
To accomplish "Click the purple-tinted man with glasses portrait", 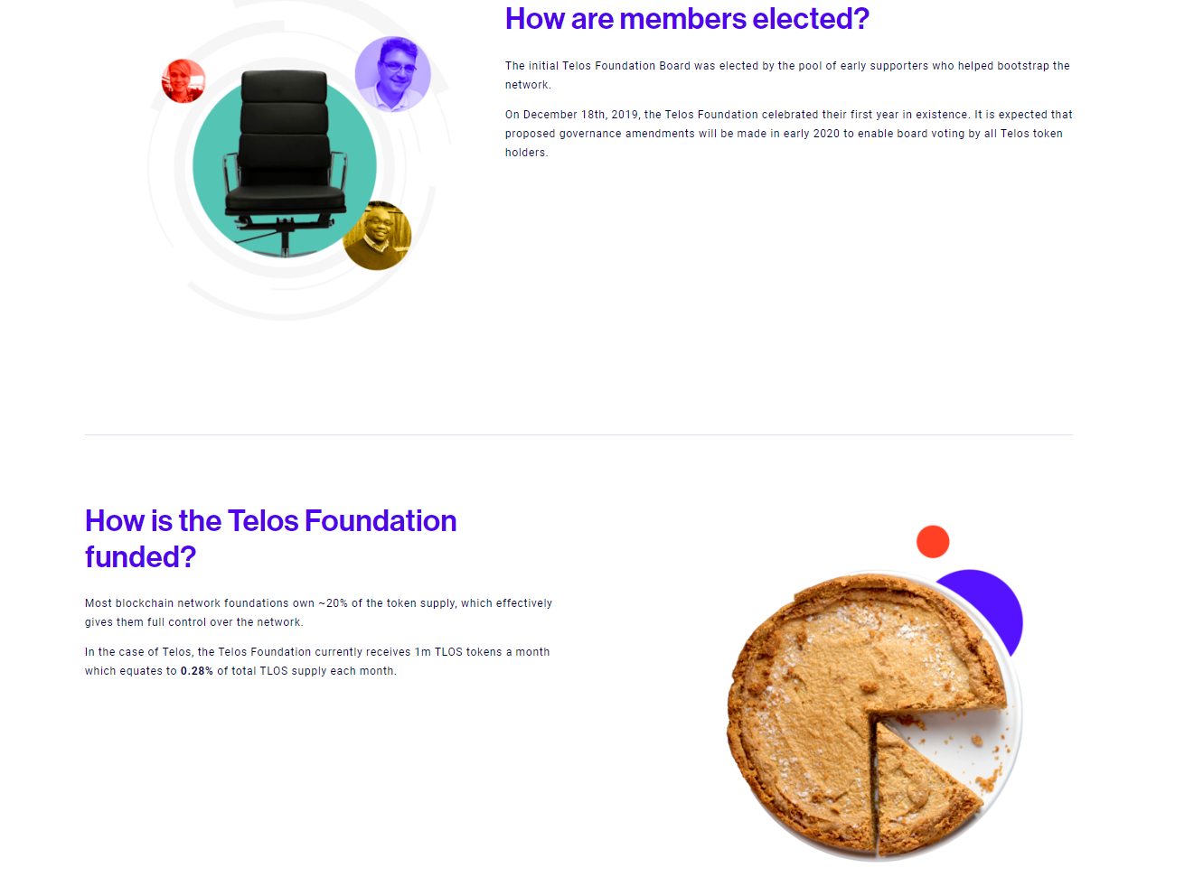I will (393, 74).
